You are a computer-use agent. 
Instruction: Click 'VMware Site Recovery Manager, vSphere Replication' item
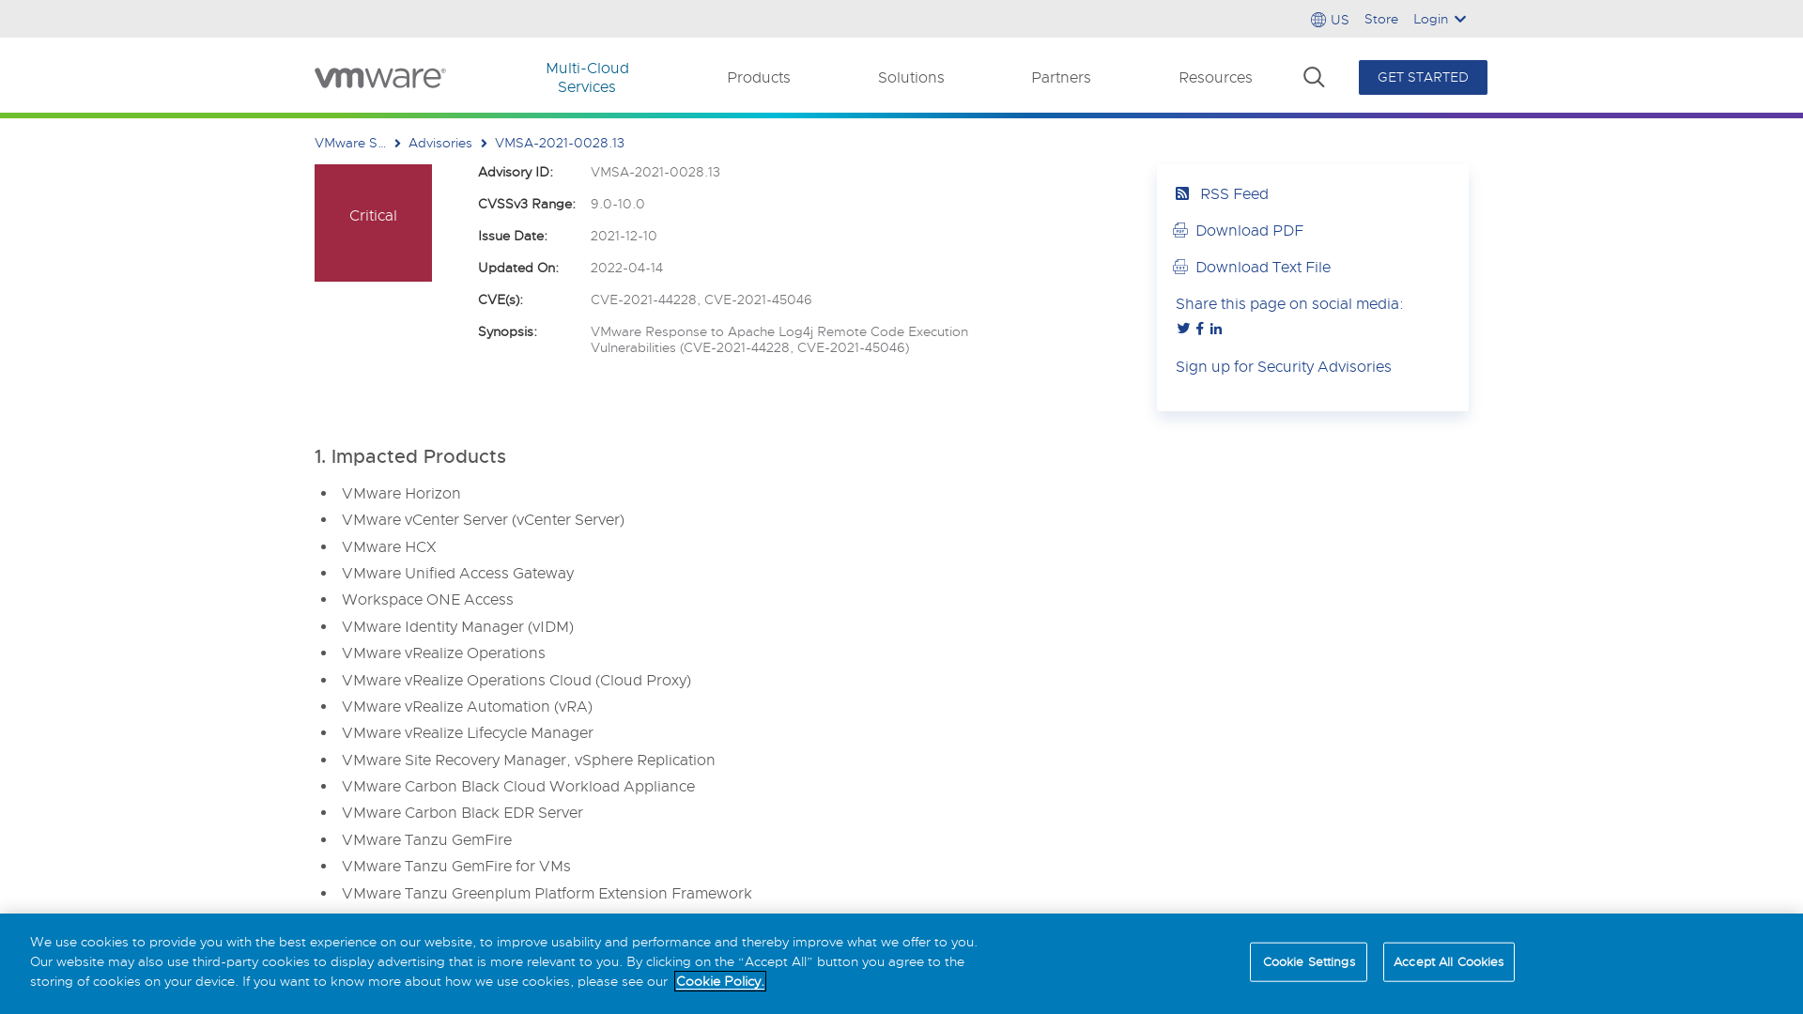coord(529,760)
